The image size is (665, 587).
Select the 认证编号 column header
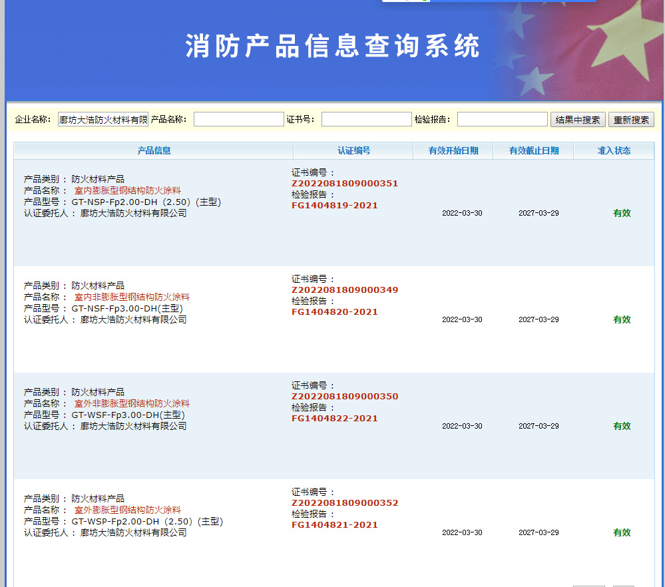(x=353, y=150)
